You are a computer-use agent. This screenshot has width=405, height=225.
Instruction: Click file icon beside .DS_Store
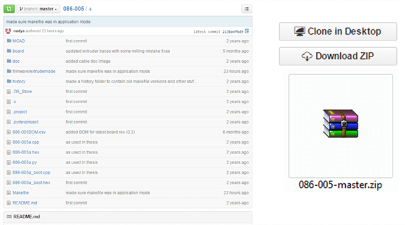tap(9, 91)
